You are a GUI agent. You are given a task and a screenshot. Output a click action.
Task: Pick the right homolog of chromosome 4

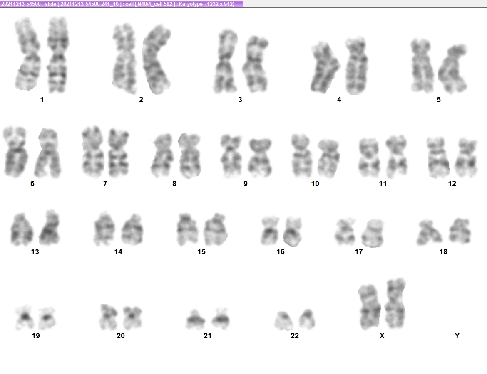pos(357,66)
